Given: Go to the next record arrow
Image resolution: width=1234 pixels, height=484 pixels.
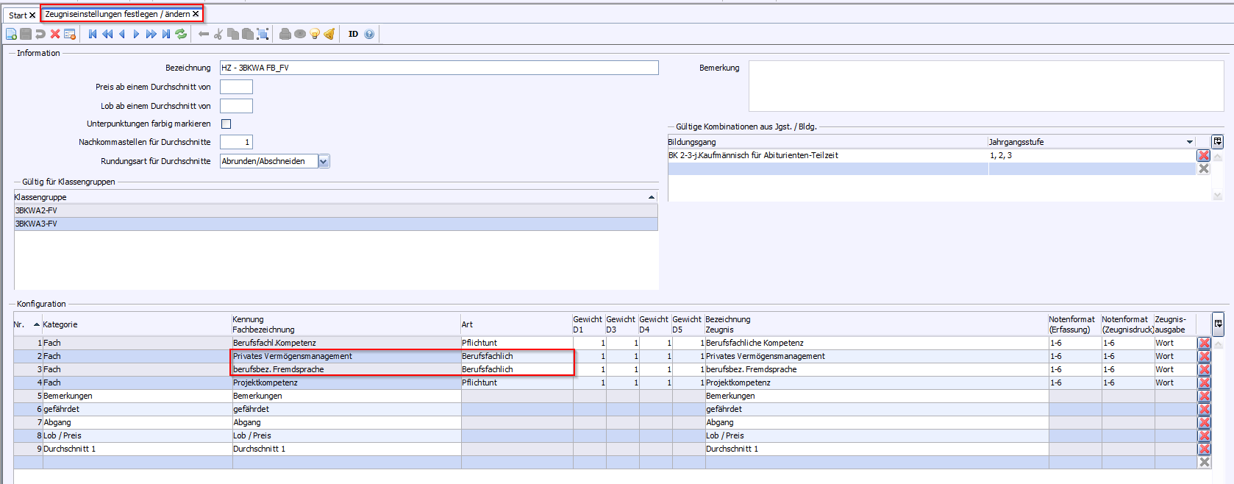Looking at the screenshot, I should point(136,34).
